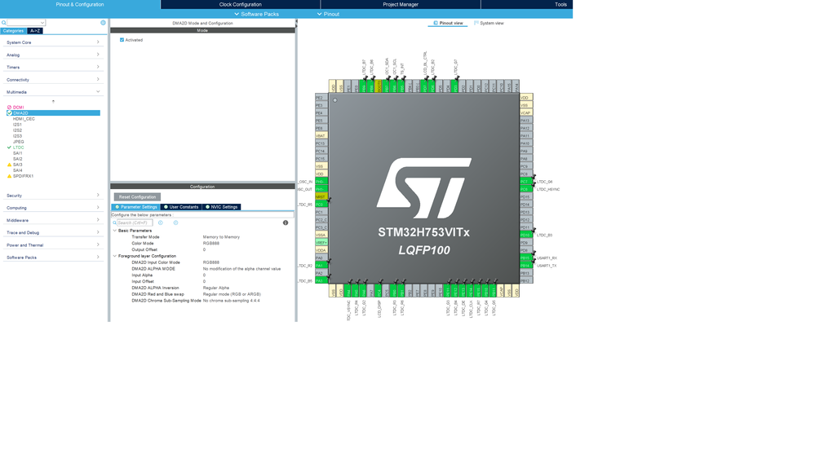The width and height of the screenshot is (815, 458).
Task: Select HDMI_CEC in Multimedia list
Action: (24, 119)
